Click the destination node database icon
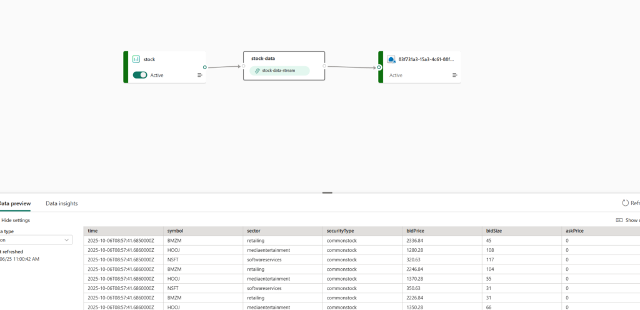640x310 pixels. [392, 59]
